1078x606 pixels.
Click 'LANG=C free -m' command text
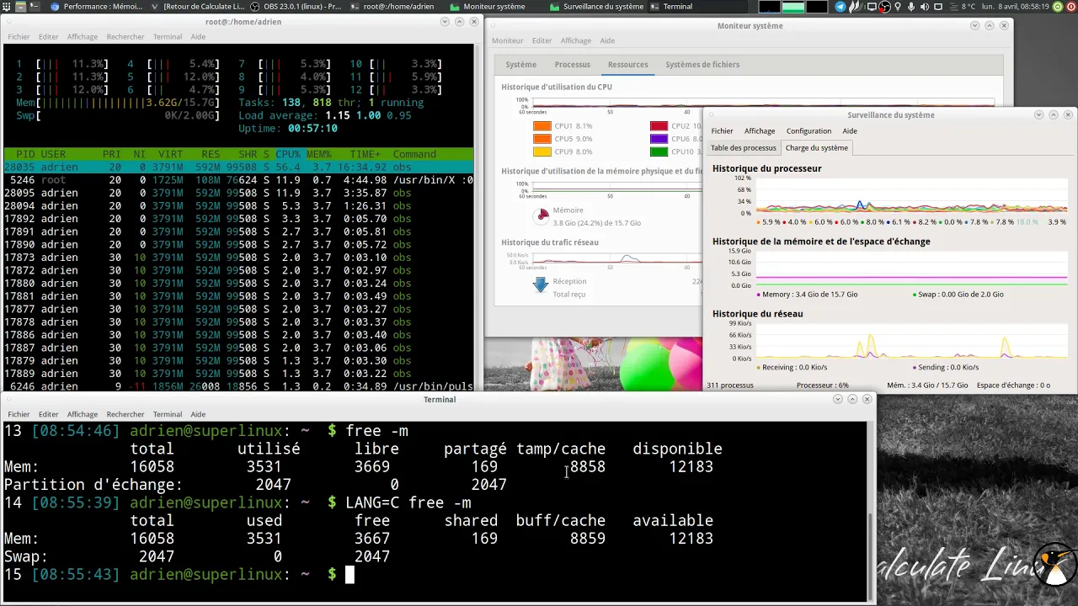click(x=408, y=502)
